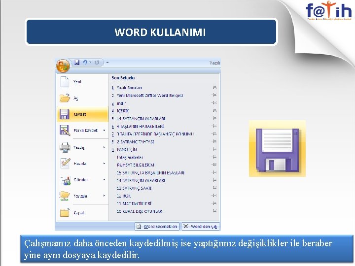
Task: Toggle the pin beside 12 ROK
Action: click(214, 196)
